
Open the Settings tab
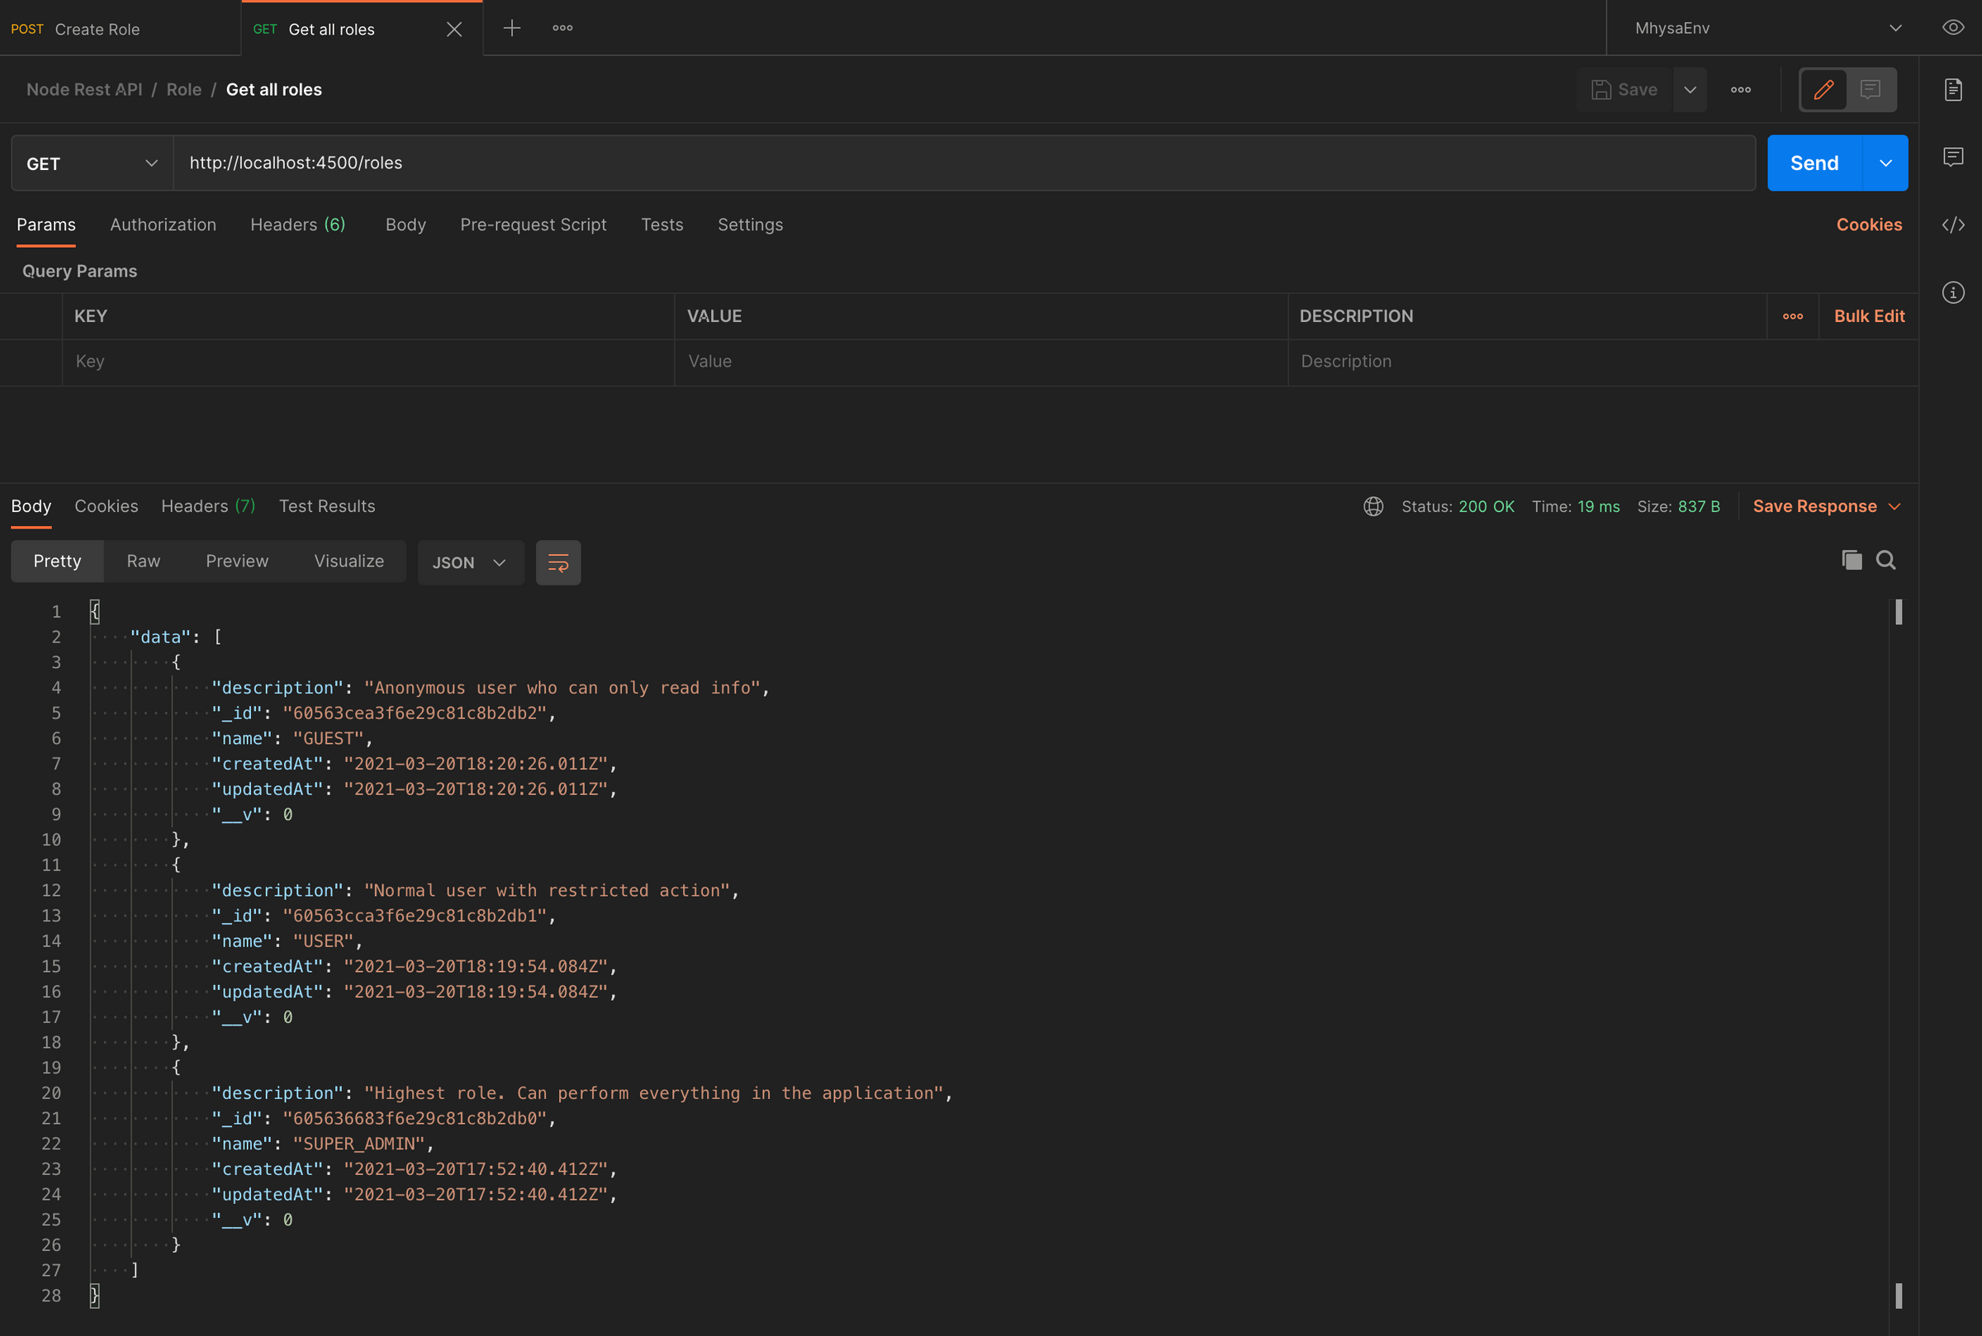pyautogui.click(x=750, y=225)
